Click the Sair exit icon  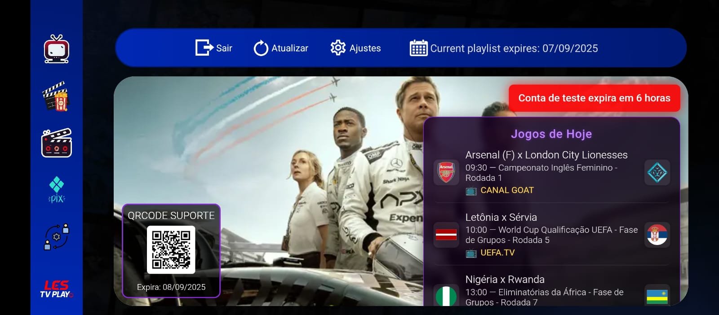(204, 48)
